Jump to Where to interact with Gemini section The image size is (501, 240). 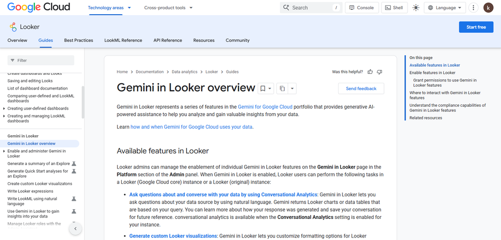pyautogui.click(x=445, y=96)
